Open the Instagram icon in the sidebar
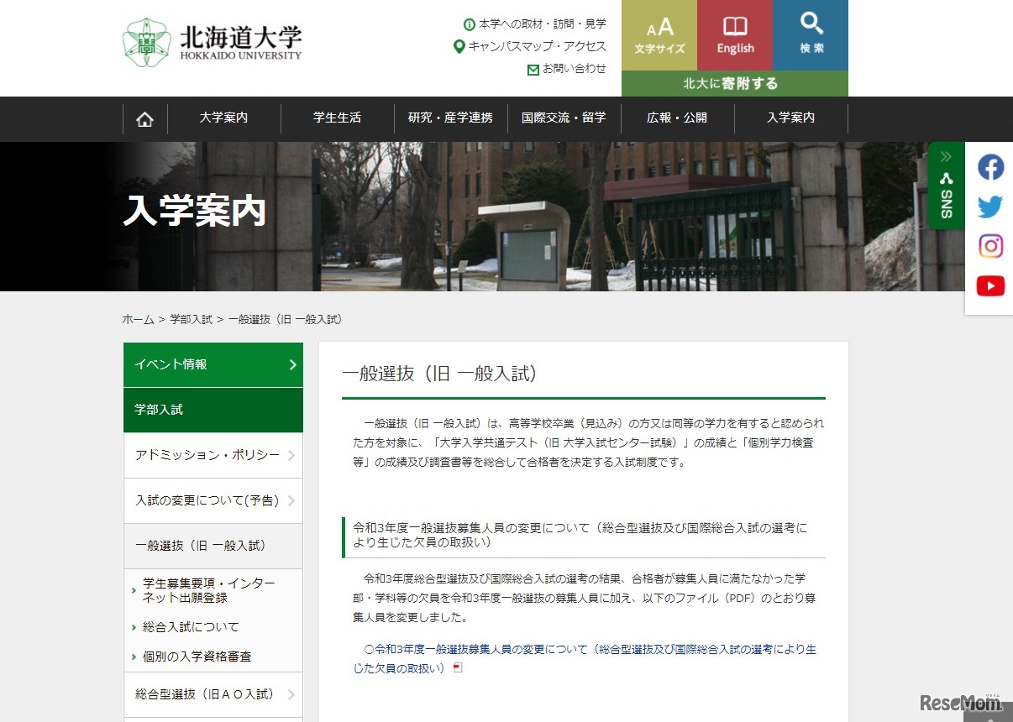 [x=991, y=246]
